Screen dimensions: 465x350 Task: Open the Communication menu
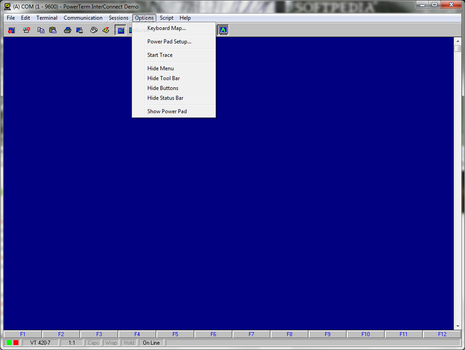tap(83, 18)
